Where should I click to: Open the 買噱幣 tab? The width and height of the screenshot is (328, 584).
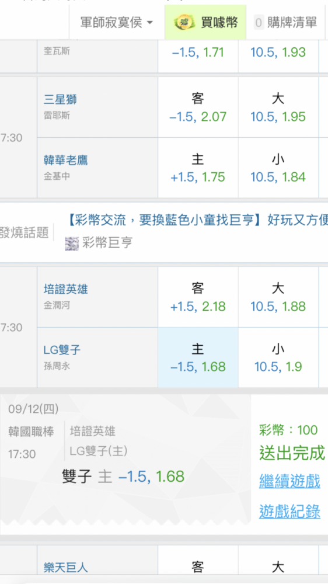(205, 22)
